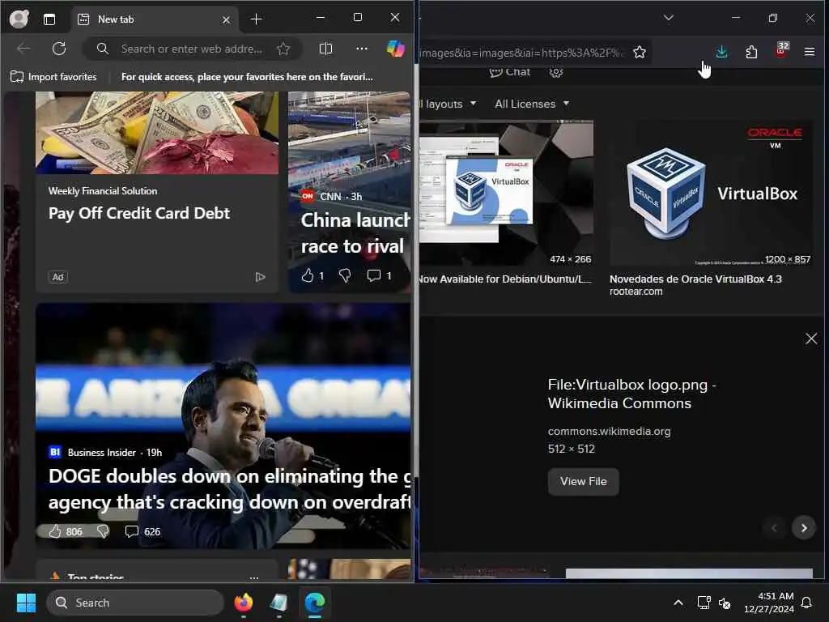
Task: Open comments on the CNN China story
Action: click(x=379, y=275)
